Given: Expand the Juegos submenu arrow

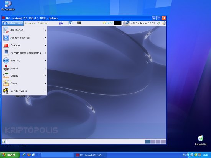Looking at the screenshot, I should pyautogui.click(x=45, y=68).
